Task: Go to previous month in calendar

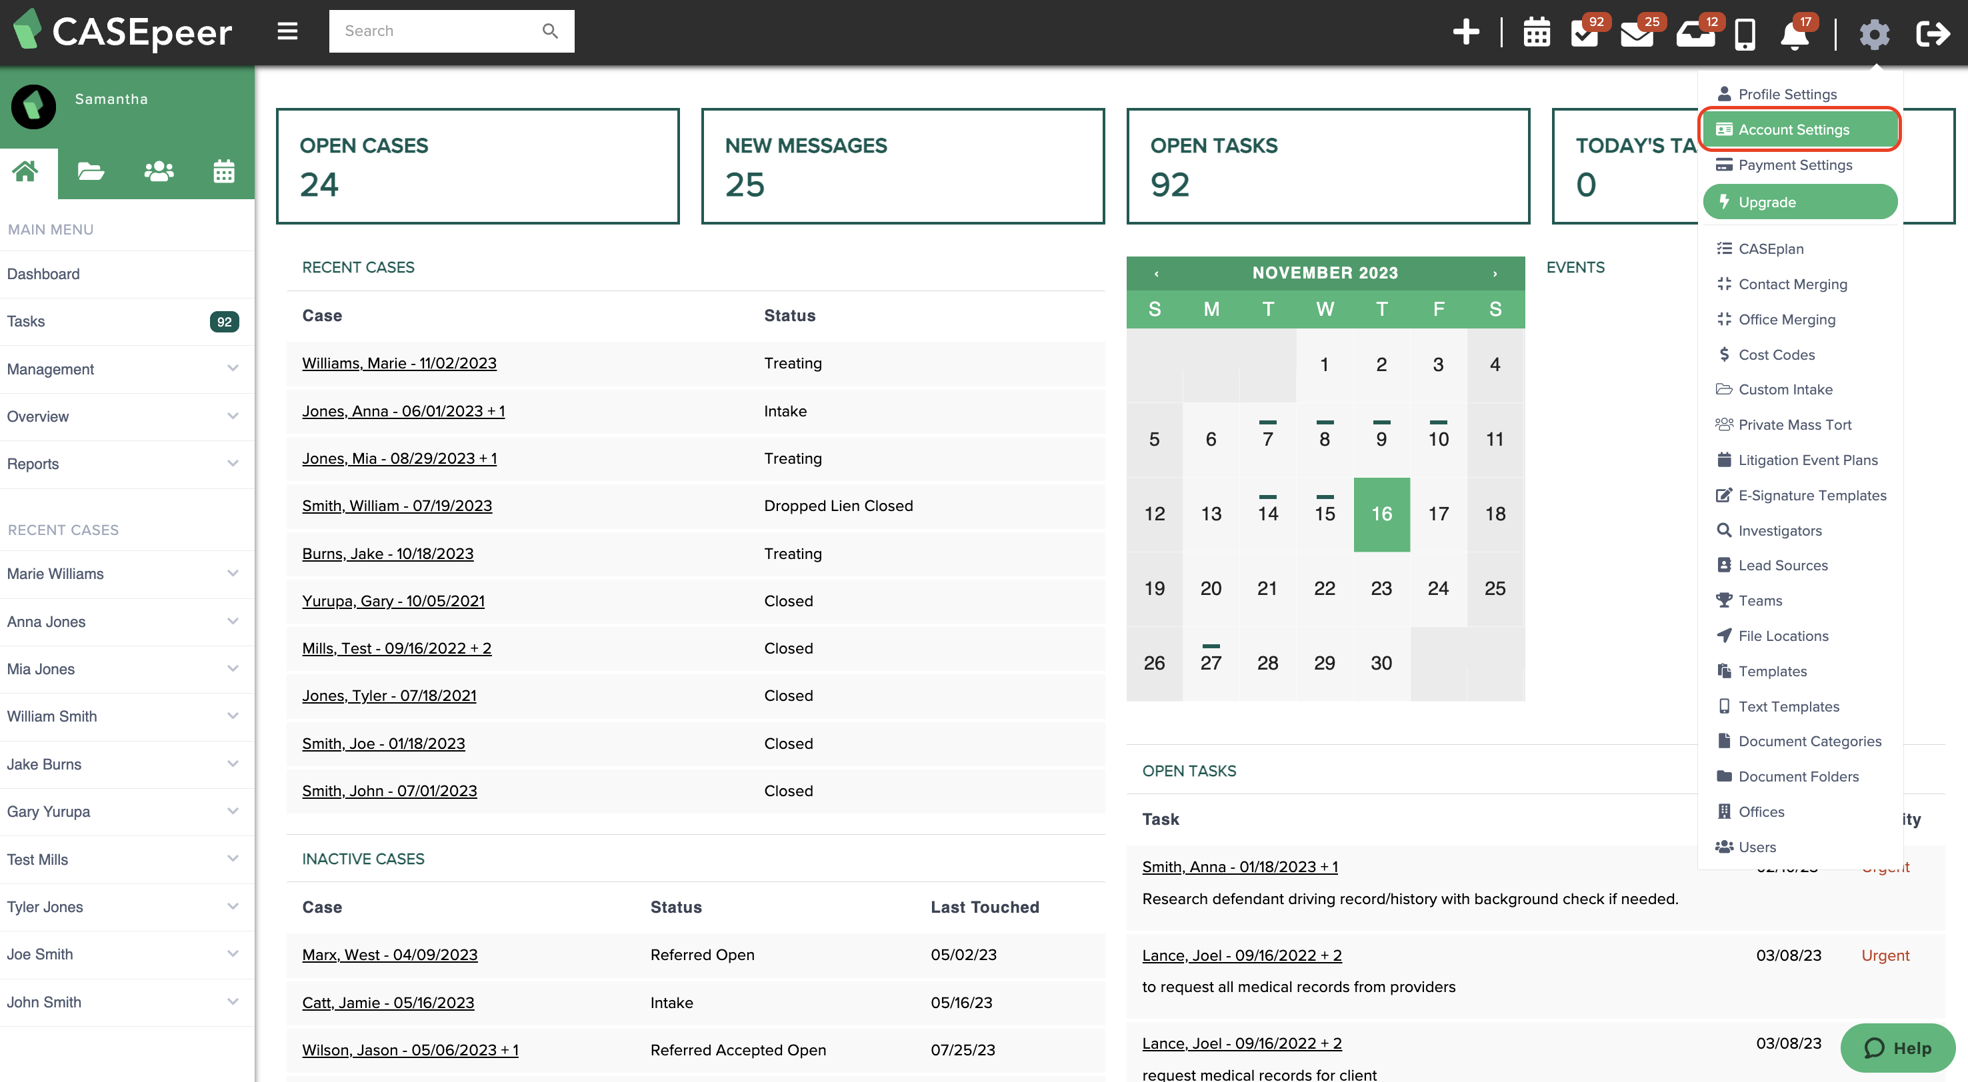Action: coord(1157,273)
